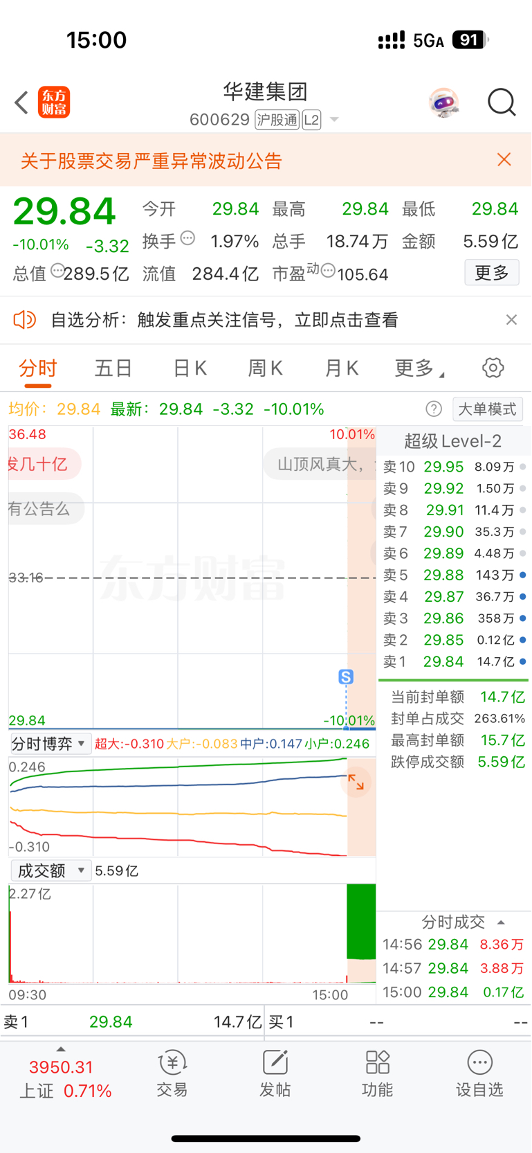Select the 卖1 29.84 order book row
The width and height of the screenshot is (532, 1153).
(454, 661)
